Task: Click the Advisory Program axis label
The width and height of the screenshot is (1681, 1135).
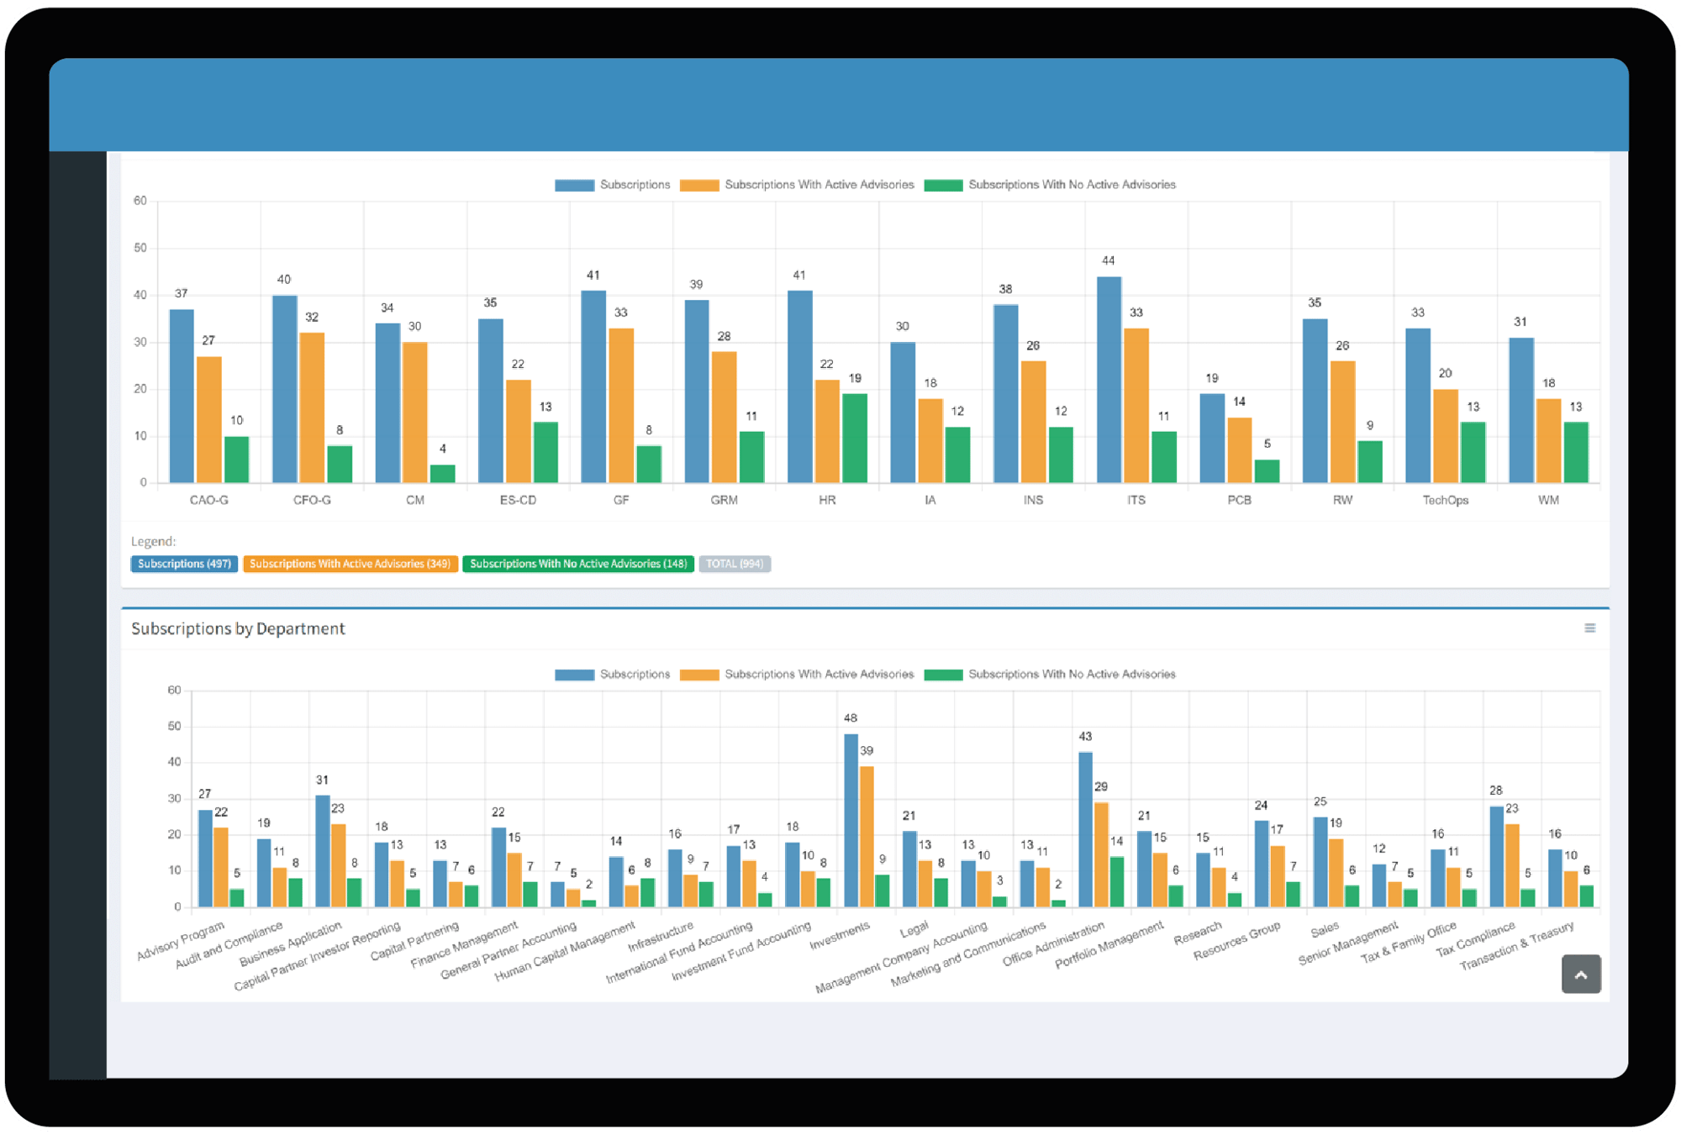Action: pos(181,941)
